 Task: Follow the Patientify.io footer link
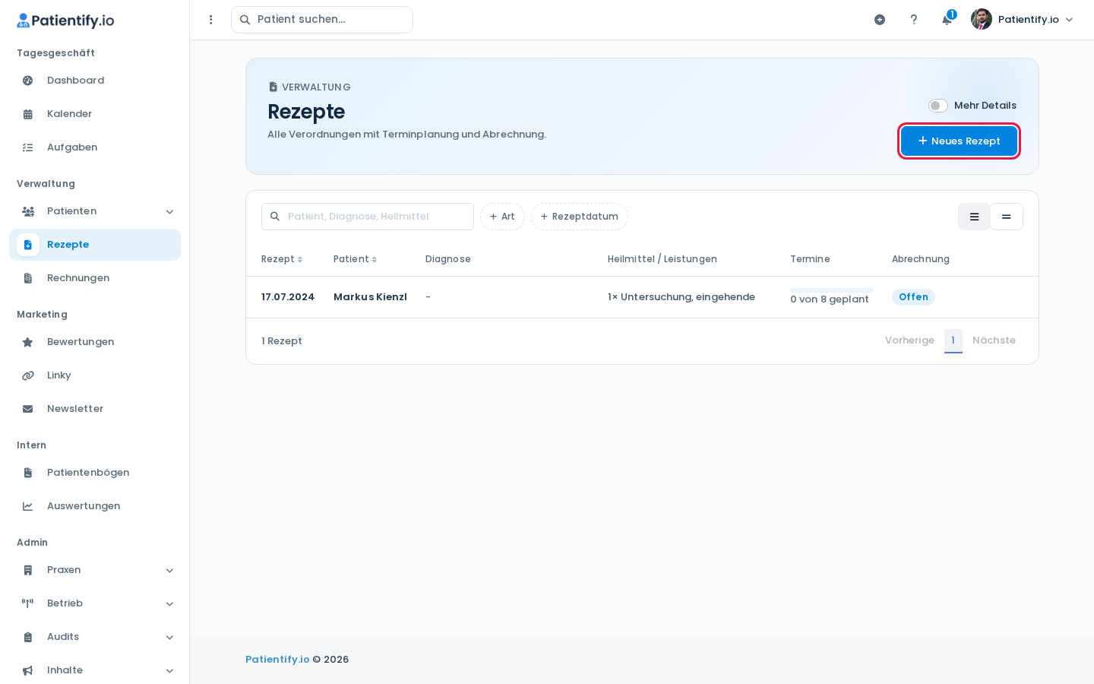(277, 660)
